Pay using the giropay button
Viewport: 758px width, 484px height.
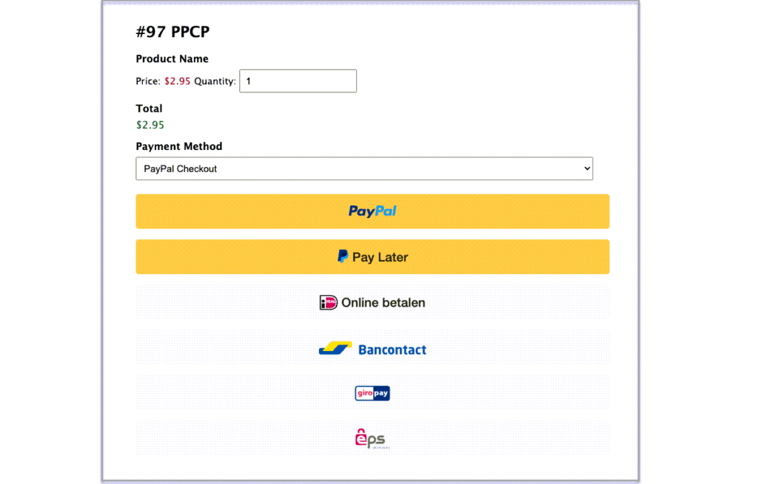tap(372, 393)
